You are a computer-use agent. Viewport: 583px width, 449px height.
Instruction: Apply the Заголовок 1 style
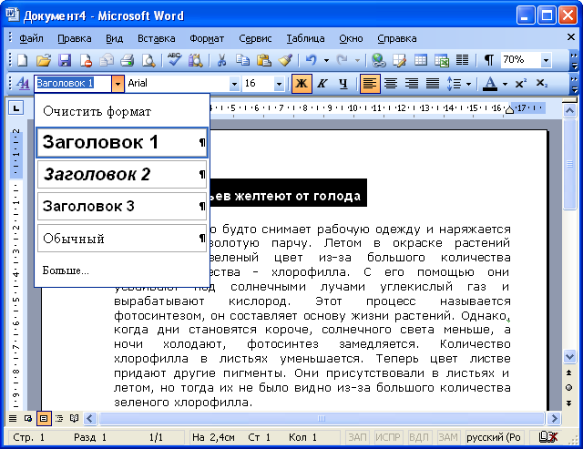[x=122, y=142]
